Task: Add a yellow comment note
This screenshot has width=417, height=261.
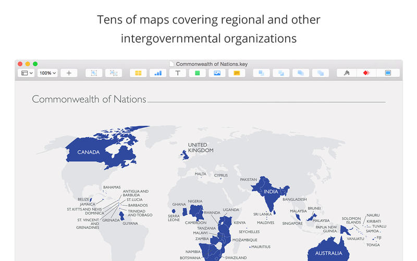Action: pos(236,73)
